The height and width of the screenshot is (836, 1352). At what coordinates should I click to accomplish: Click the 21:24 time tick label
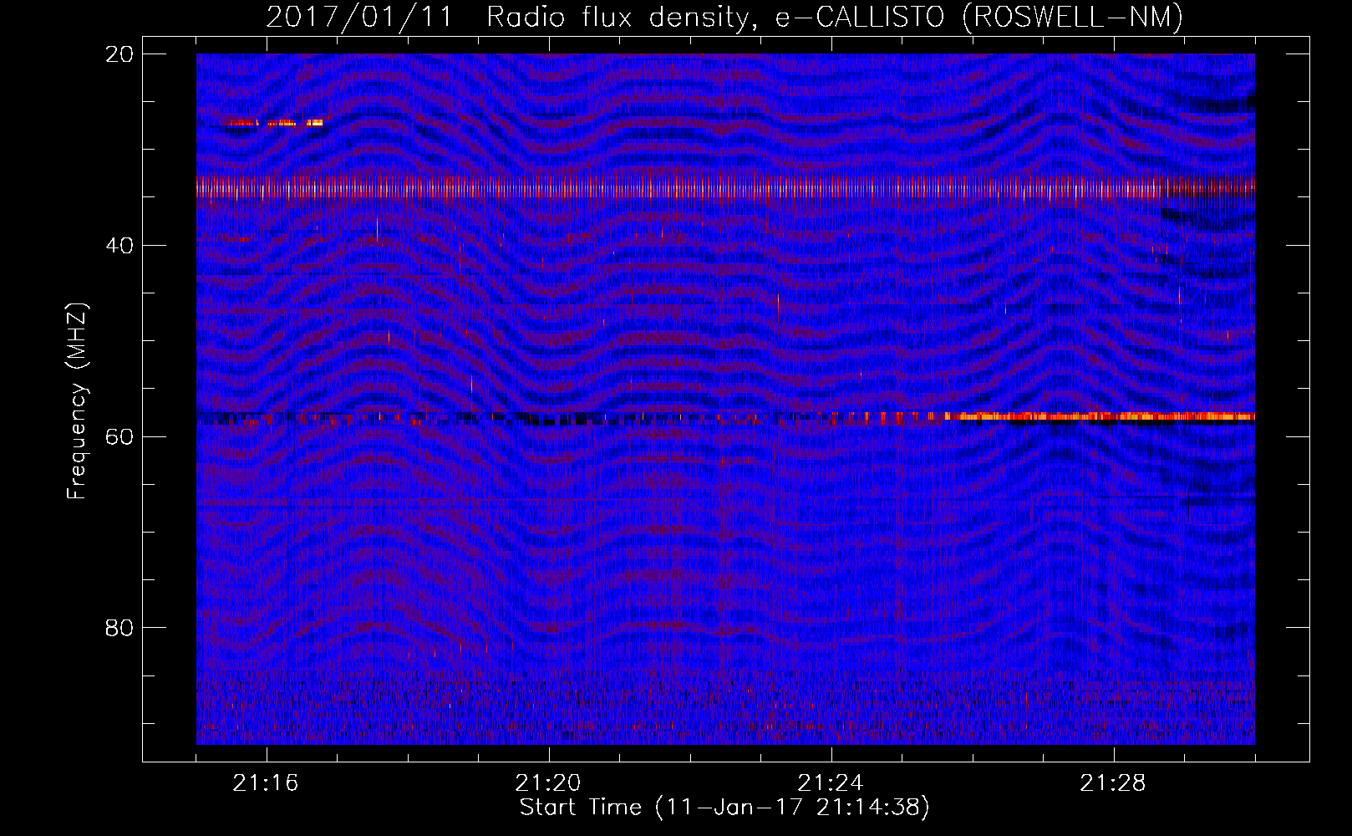(x=831, y=783)
